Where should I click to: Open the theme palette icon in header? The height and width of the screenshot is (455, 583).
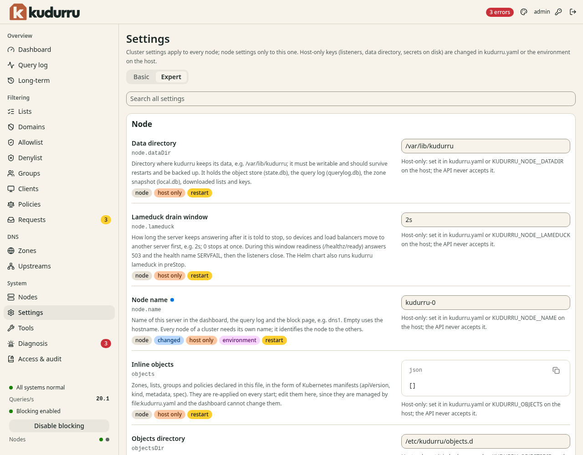pos(524,12)
